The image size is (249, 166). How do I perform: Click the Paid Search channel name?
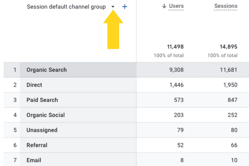[x=42, y=100]
